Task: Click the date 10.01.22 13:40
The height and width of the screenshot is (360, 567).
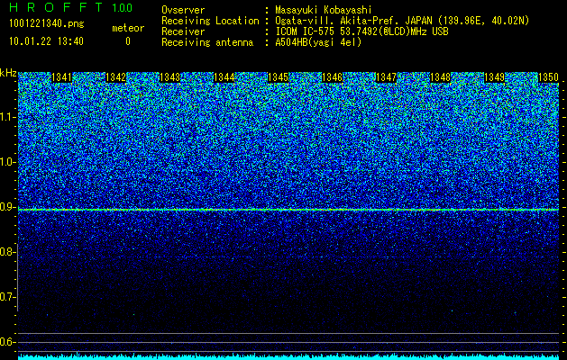Action: pos(46,41)
